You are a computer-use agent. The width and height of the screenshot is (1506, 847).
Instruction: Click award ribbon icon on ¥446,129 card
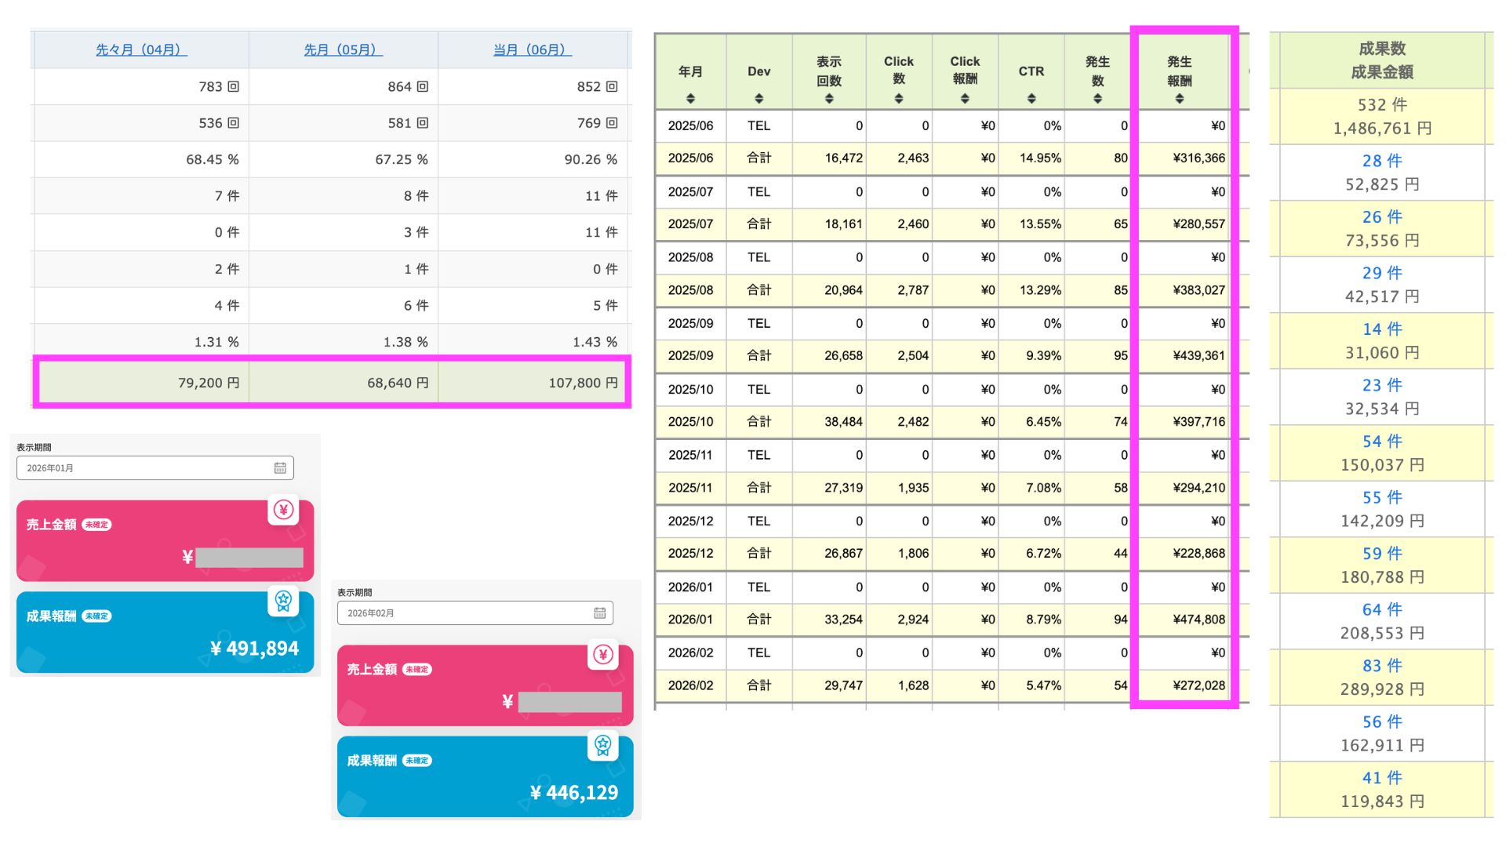602,745
